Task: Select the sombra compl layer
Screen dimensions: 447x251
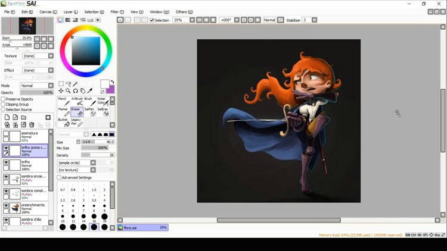Action: (x=26, y=194)
